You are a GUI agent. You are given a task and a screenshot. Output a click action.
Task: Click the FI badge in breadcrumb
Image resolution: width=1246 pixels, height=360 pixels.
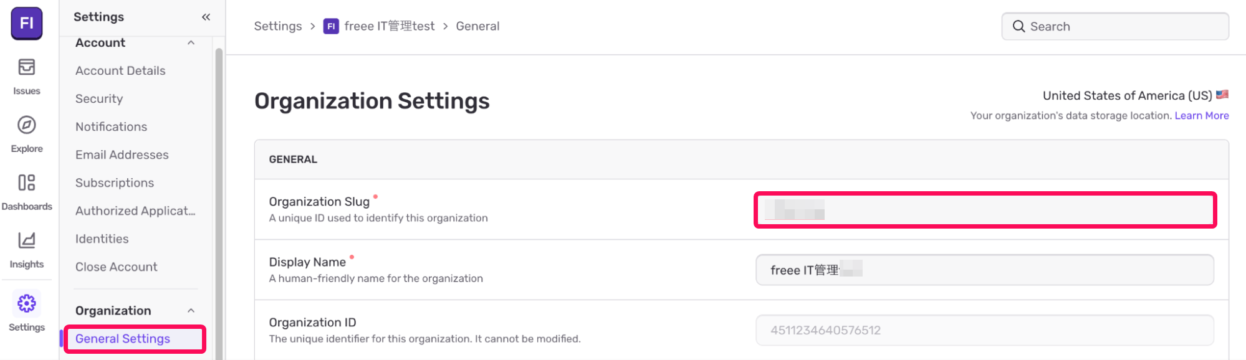(x=331, y=26)
